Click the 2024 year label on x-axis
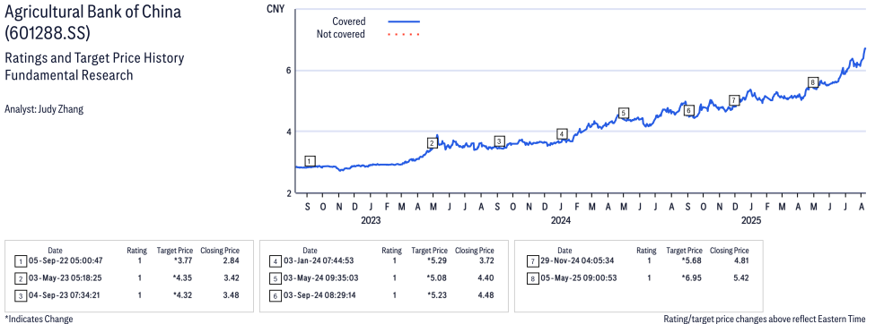Screen dimensions: 875x324 pos(561,220)
